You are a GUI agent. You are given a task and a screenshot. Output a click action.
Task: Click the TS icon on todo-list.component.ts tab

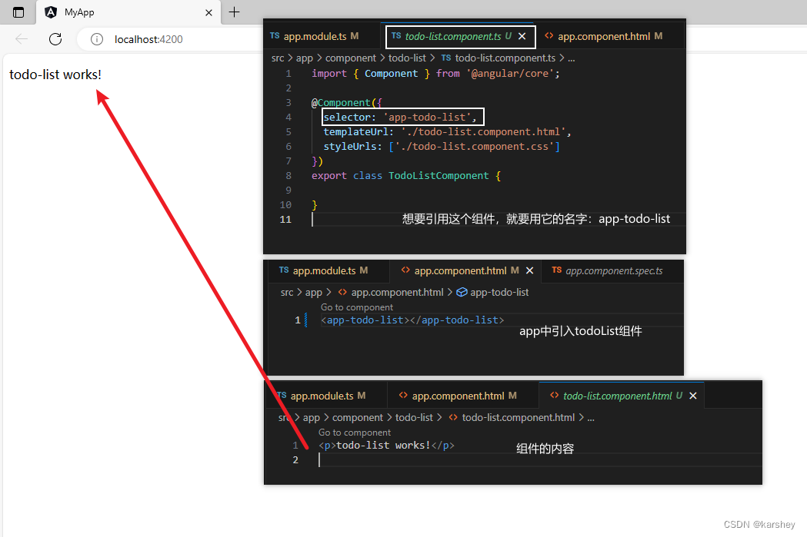[395, 36]
